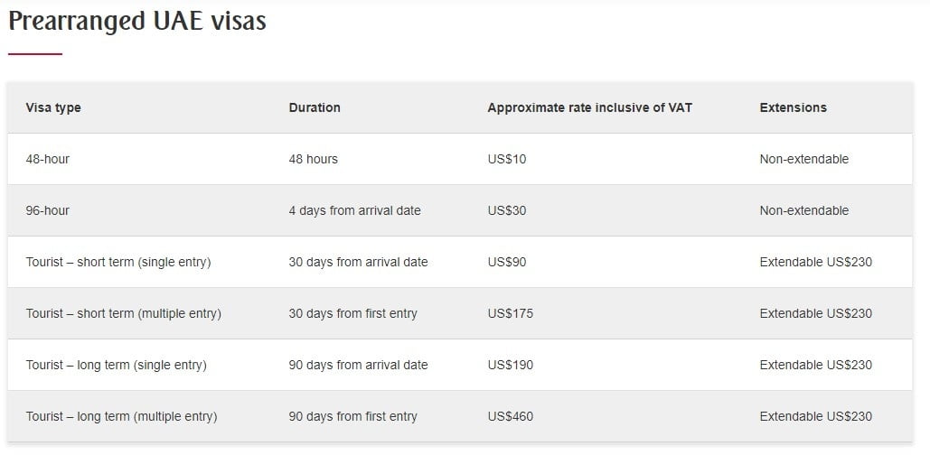Select the 96-hour visa type cell
The height and width of the screenshot is (455, 930).
(48, 210)
